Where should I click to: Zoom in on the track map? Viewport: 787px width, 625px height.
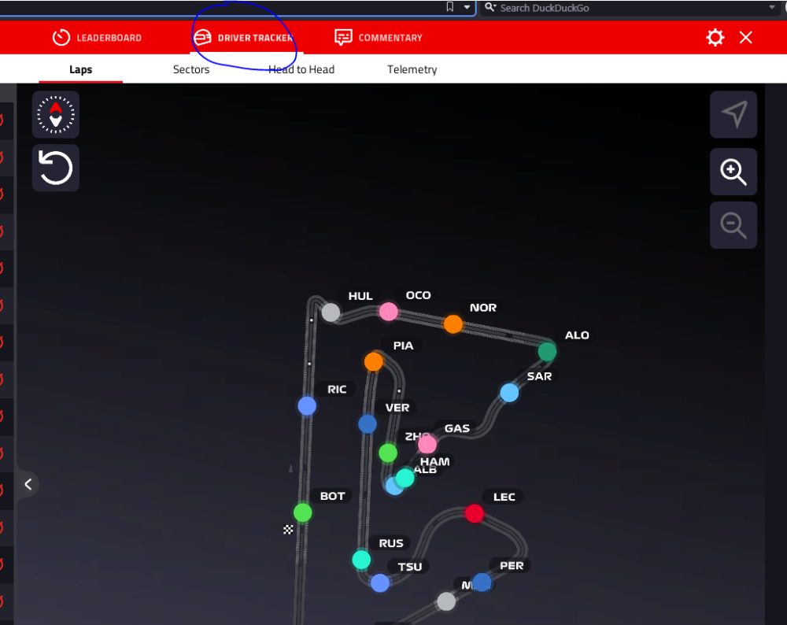click(733, 172)
